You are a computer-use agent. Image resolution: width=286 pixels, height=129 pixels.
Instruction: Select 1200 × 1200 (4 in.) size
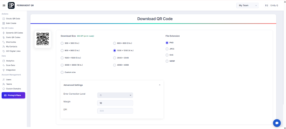pos(115,51)
